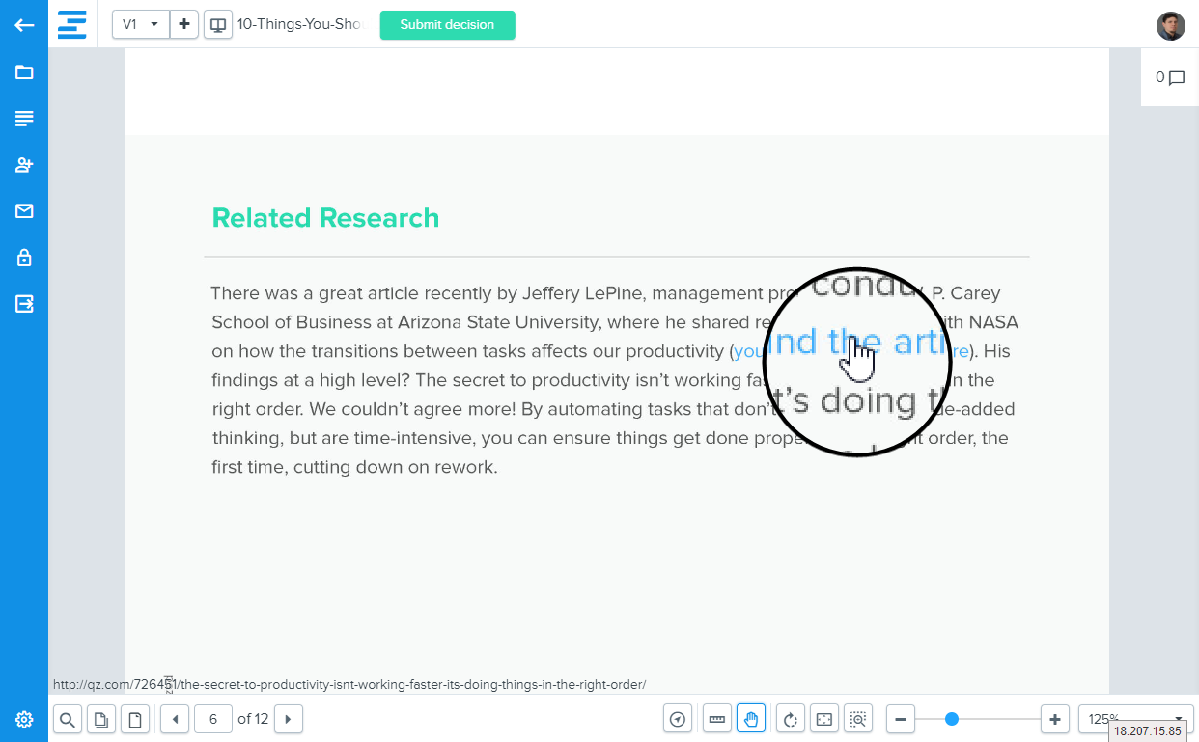Click the back arrow in the sidebar
The width and height of the screenshot is (1199, 742).
pyautogui.click(x=24, y=25)
